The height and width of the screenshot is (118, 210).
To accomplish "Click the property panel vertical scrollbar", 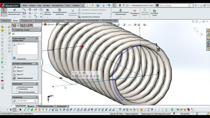I will pos(40,71).
